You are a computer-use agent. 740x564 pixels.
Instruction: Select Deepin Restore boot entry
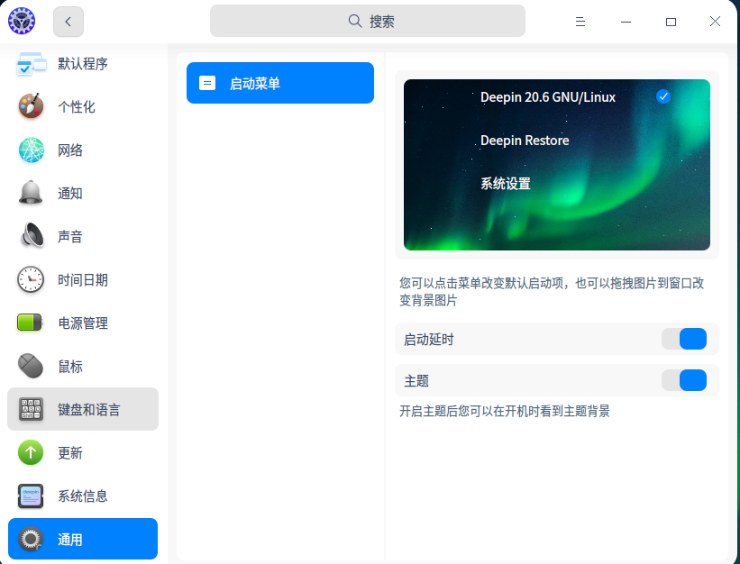525,141
